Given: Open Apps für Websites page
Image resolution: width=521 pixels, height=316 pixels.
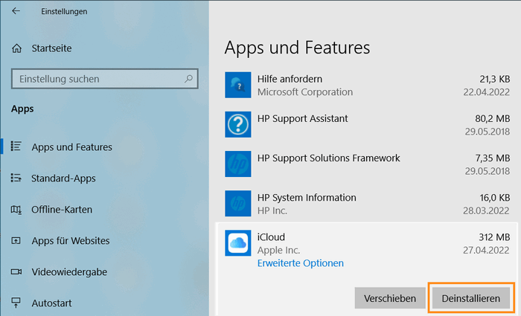Looking at the screenshot, I should coord(71,241).
